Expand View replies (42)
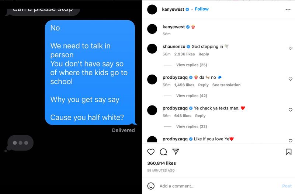Viewport: 295px width, 194px height. [x=191, y=96]
